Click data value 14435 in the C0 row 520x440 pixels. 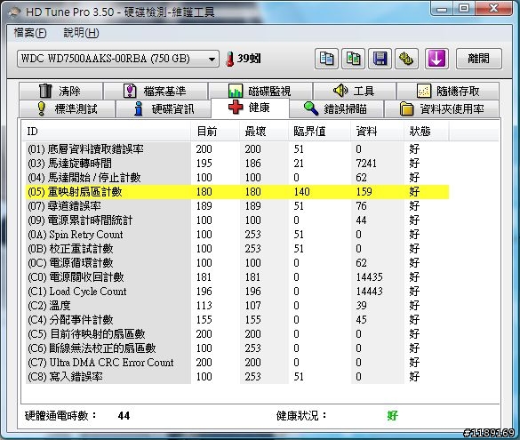tap(369, 277)
